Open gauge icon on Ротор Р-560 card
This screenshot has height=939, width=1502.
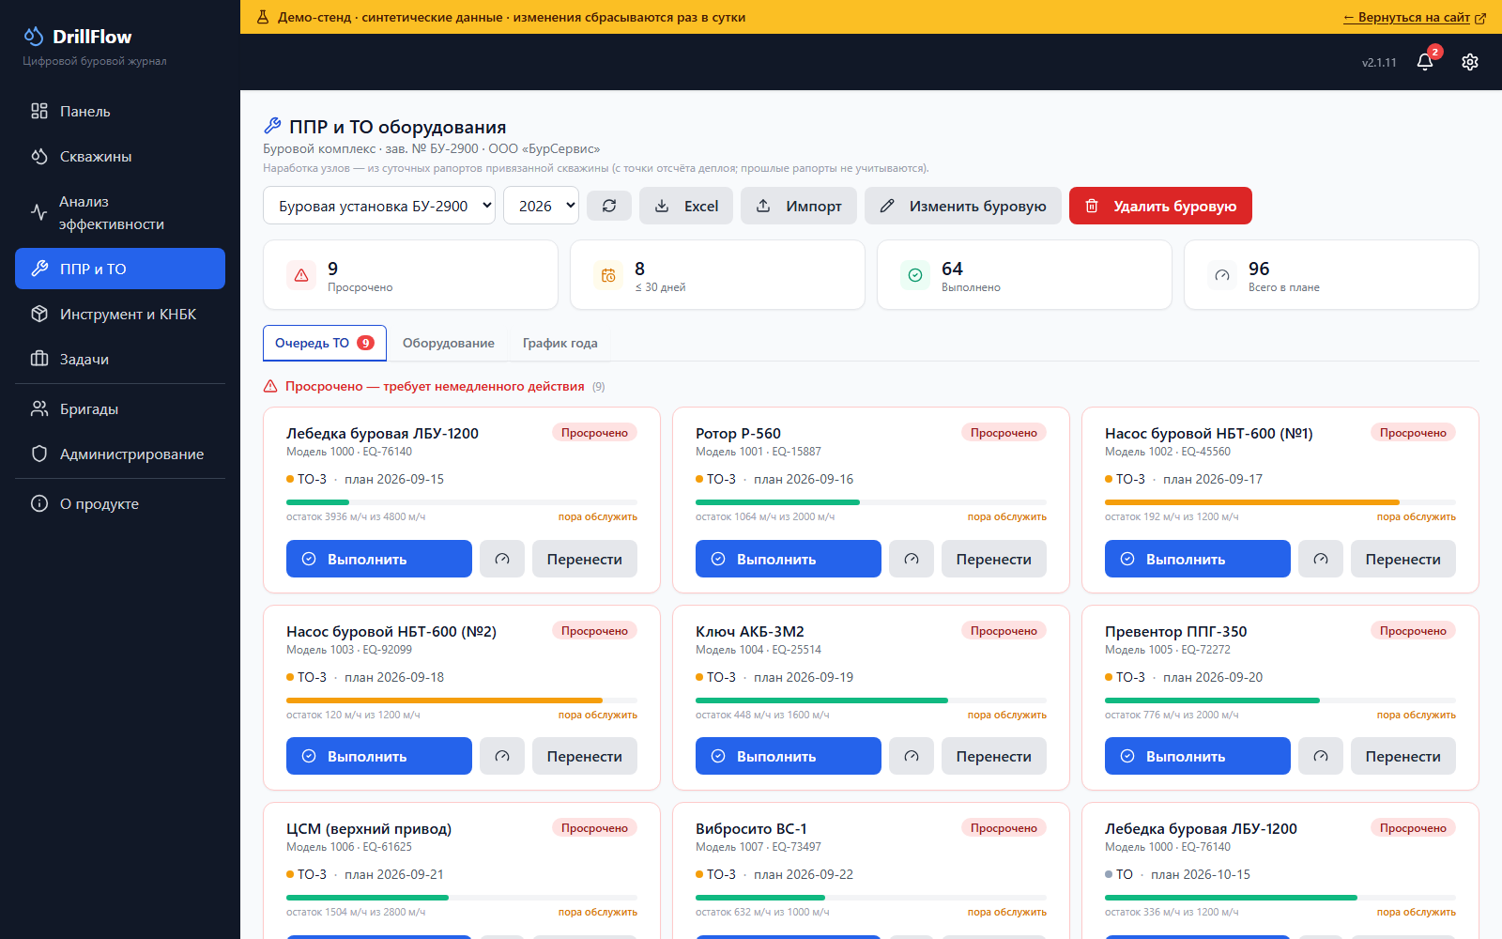click(x=912, y=559)
